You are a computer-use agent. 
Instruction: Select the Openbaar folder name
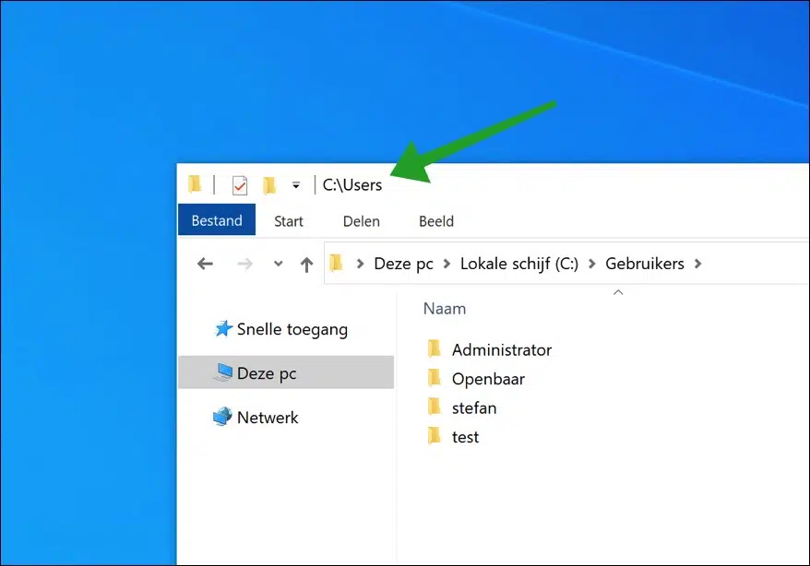pyautogui.click(x=488, y=379)
